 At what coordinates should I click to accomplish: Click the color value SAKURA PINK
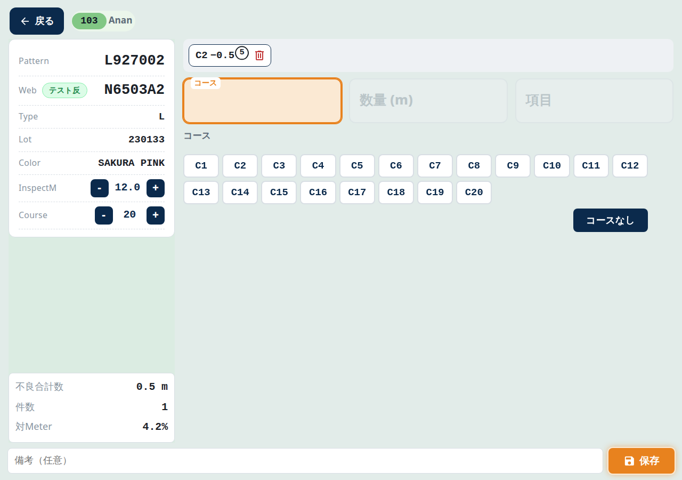pos(132,163)
